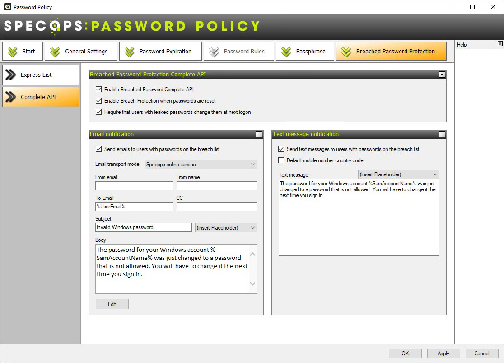
Task: Click the chevron icon beside General Settings
Action: (55, 52)
